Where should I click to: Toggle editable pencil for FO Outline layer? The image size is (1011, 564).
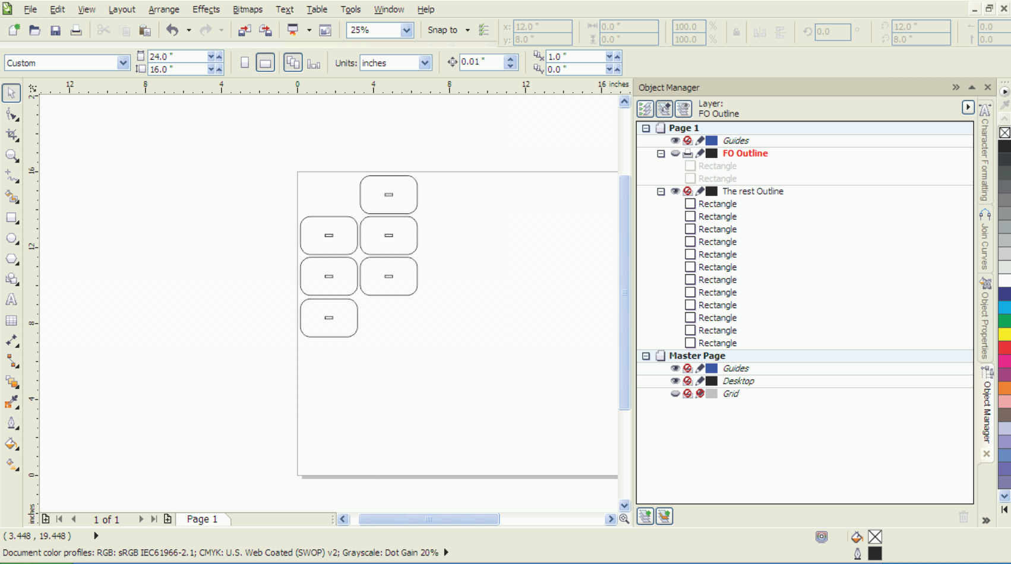pos(700,153)
